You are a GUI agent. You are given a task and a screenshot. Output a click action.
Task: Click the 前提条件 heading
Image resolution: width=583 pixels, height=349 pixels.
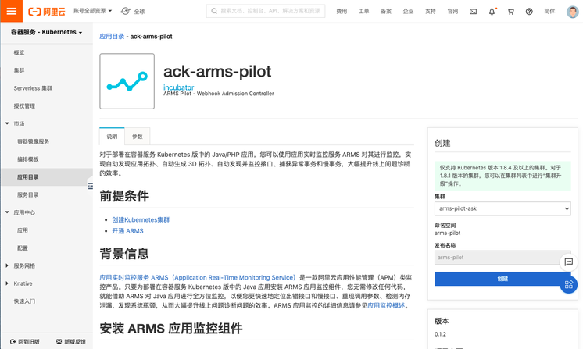click(x=124, y=196)
